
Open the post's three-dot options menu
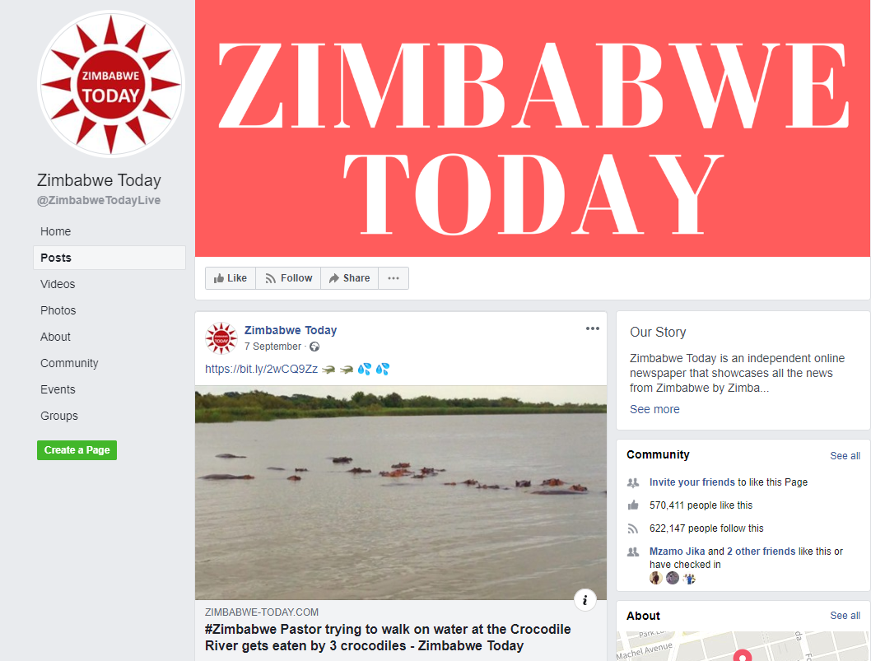(592, 328)
